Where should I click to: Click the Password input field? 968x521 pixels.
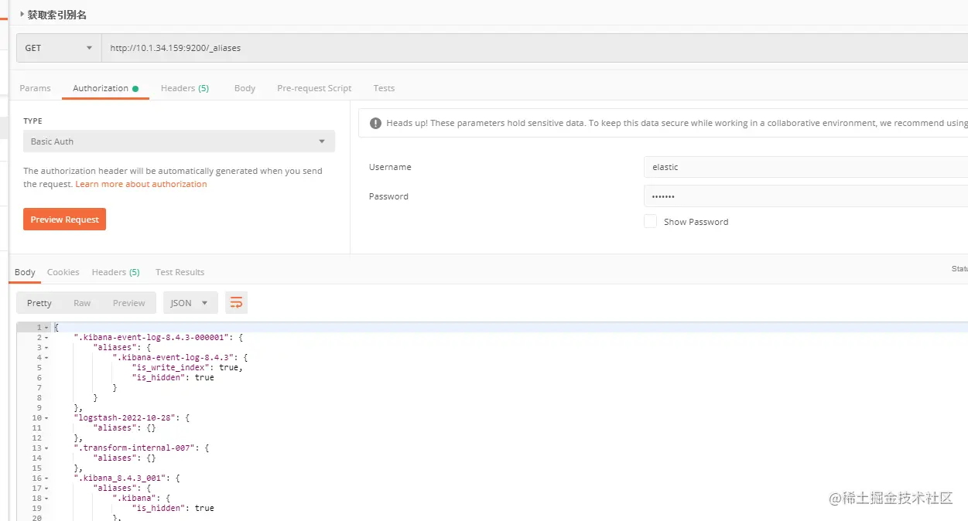pyautogui.click(x=805, y=196)
